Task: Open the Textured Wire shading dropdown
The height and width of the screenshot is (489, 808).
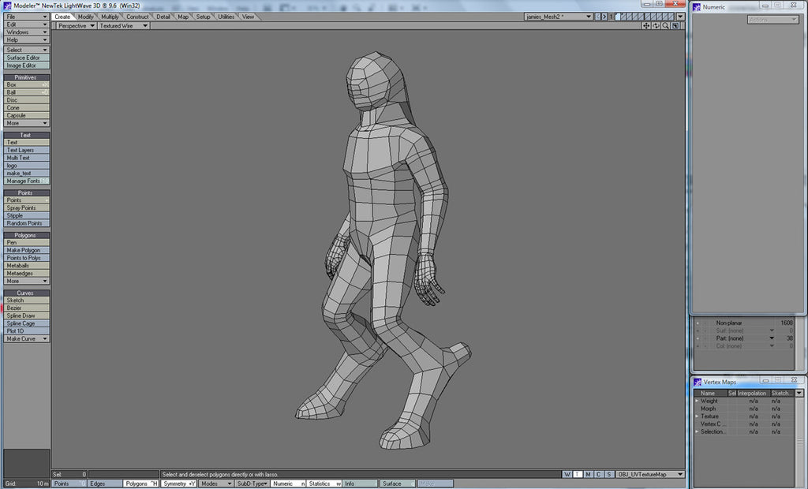Action: [123, 25]
